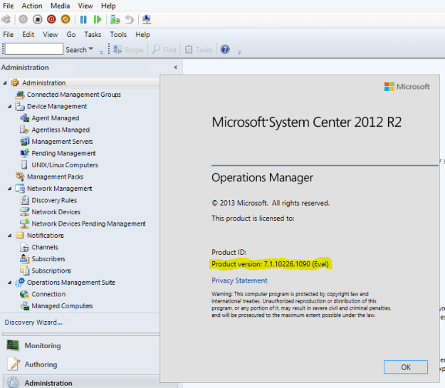The width and height of the screenshot is (445, 388).
Task: Open the Privacy Statement link
Action: (239, 280)
